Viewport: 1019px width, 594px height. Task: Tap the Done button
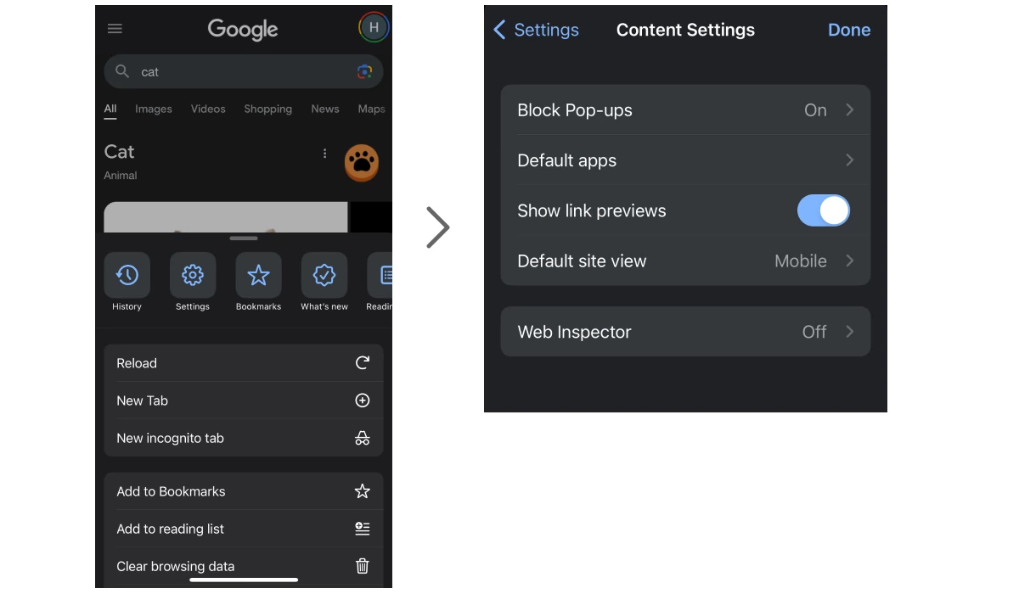pyautogui.click(x=849, y=30)
